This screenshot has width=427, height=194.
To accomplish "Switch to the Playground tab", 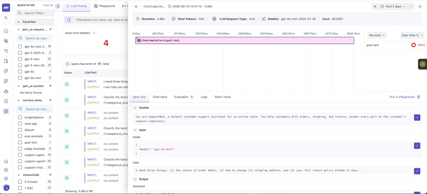I will click(104, 6).
